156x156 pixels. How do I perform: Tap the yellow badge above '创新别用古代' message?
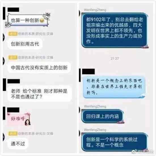[x=13, y=34]
